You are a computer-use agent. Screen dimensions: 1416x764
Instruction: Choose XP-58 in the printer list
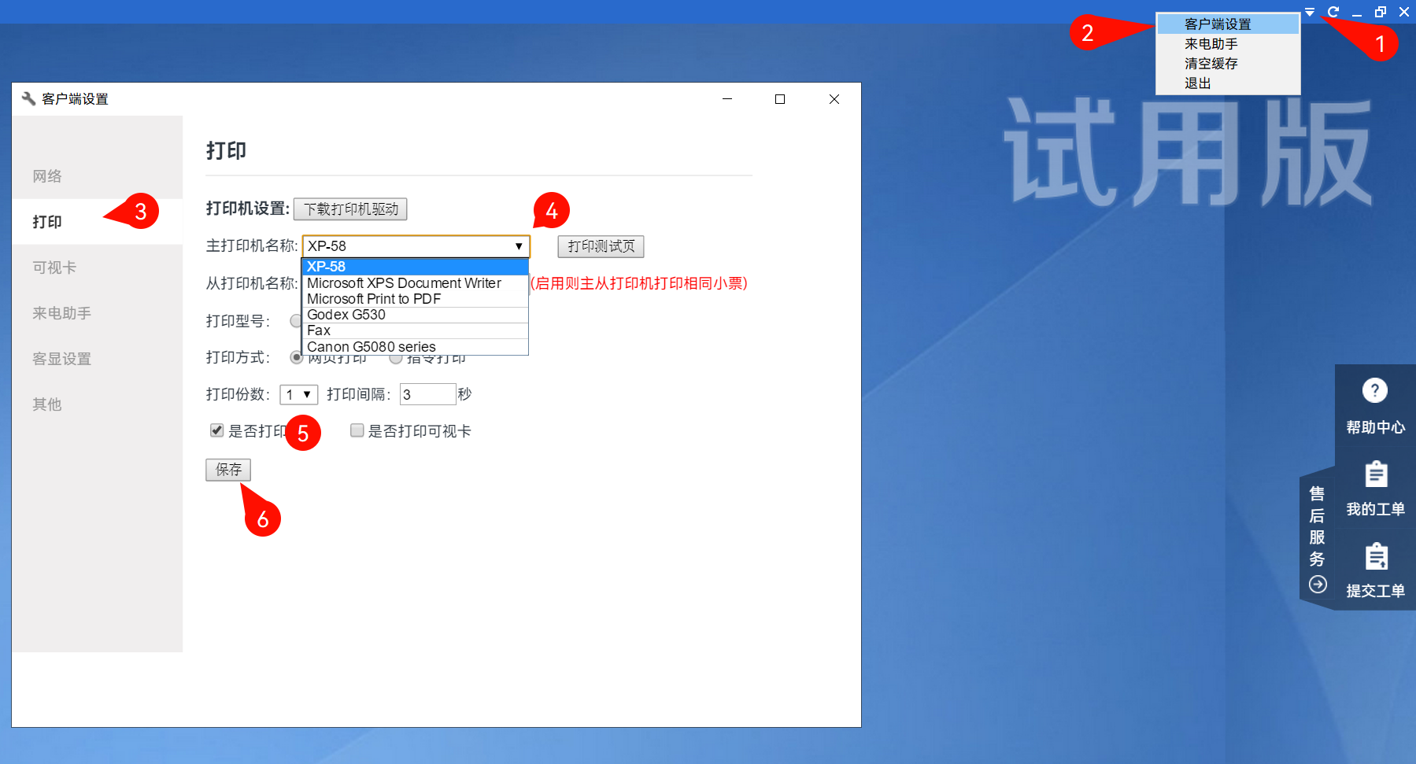(415, 267)
